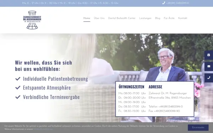
Task: Go to the Home menu item
Action: [87, 18]
